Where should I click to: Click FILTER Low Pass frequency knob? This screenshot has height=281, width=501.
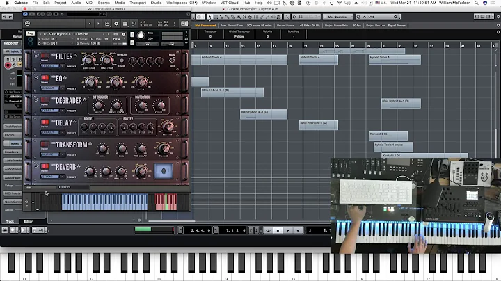89,59
